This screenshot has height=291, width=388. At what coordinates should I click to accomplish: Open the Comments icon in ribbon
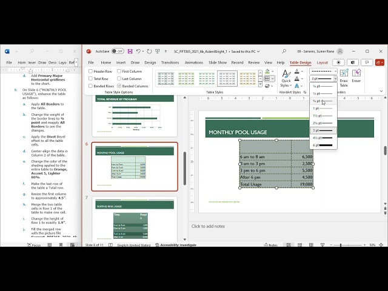[367, 62]
